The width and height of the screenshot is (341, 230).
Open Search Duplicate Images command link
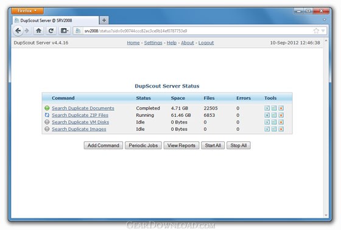pyautogui.click(x=79, y=129)
